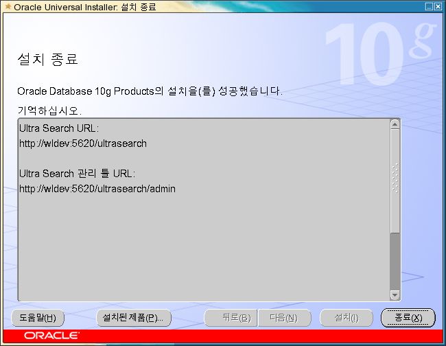Click scrollbar down arrow in the URL box
The height and width of the screenshot is (346, 446).
[x=395, y=295]
